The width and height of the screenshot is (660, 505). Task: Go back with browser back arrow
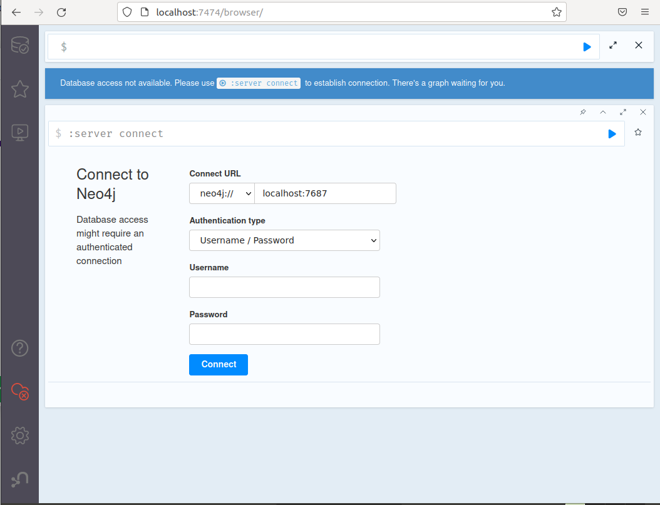pos(16,12)
